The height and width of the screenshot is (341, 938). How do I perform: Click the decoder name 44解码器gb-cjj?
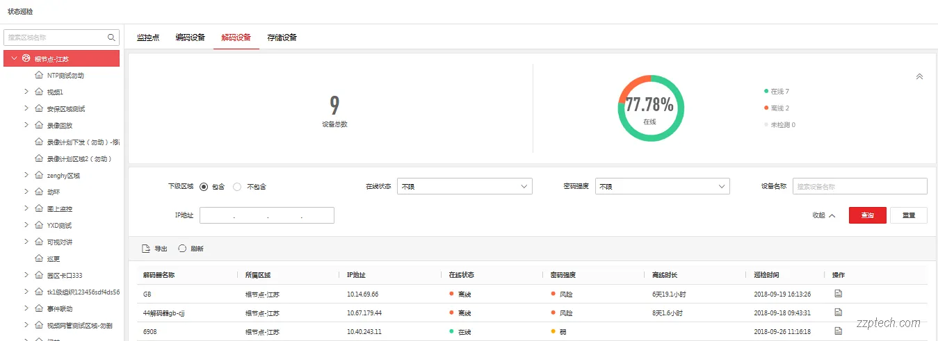[163, 313]
